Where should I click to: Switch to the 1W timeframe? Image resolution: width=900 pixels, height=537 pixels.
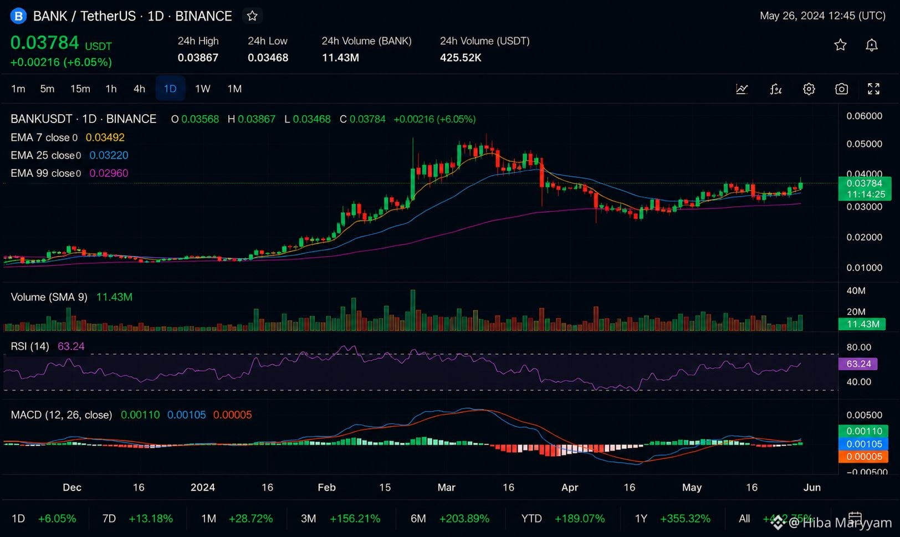pyautogui.click(x=202, y=89)
